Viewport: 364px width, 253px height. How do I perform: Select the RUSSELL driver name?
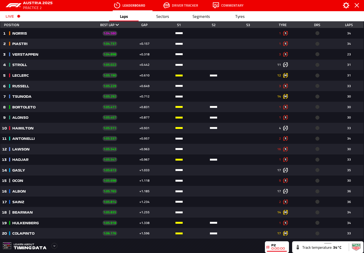21,86
